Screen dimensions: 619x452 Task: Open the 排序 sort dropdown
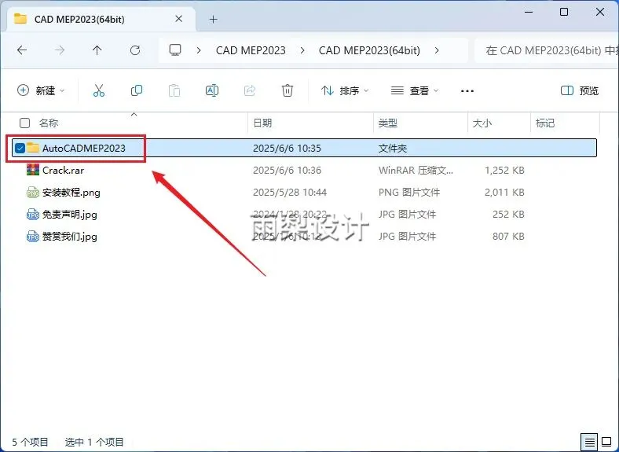(345, 90)
